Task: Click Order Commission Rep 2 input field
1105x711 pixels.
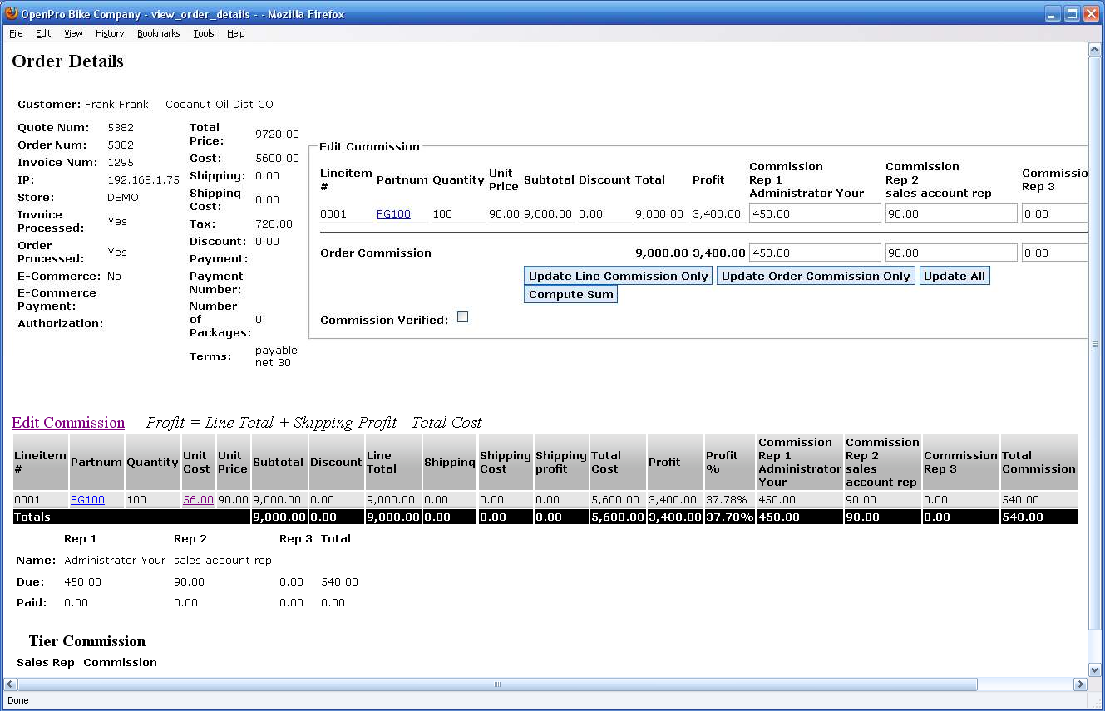Action: tap(950, 253)
